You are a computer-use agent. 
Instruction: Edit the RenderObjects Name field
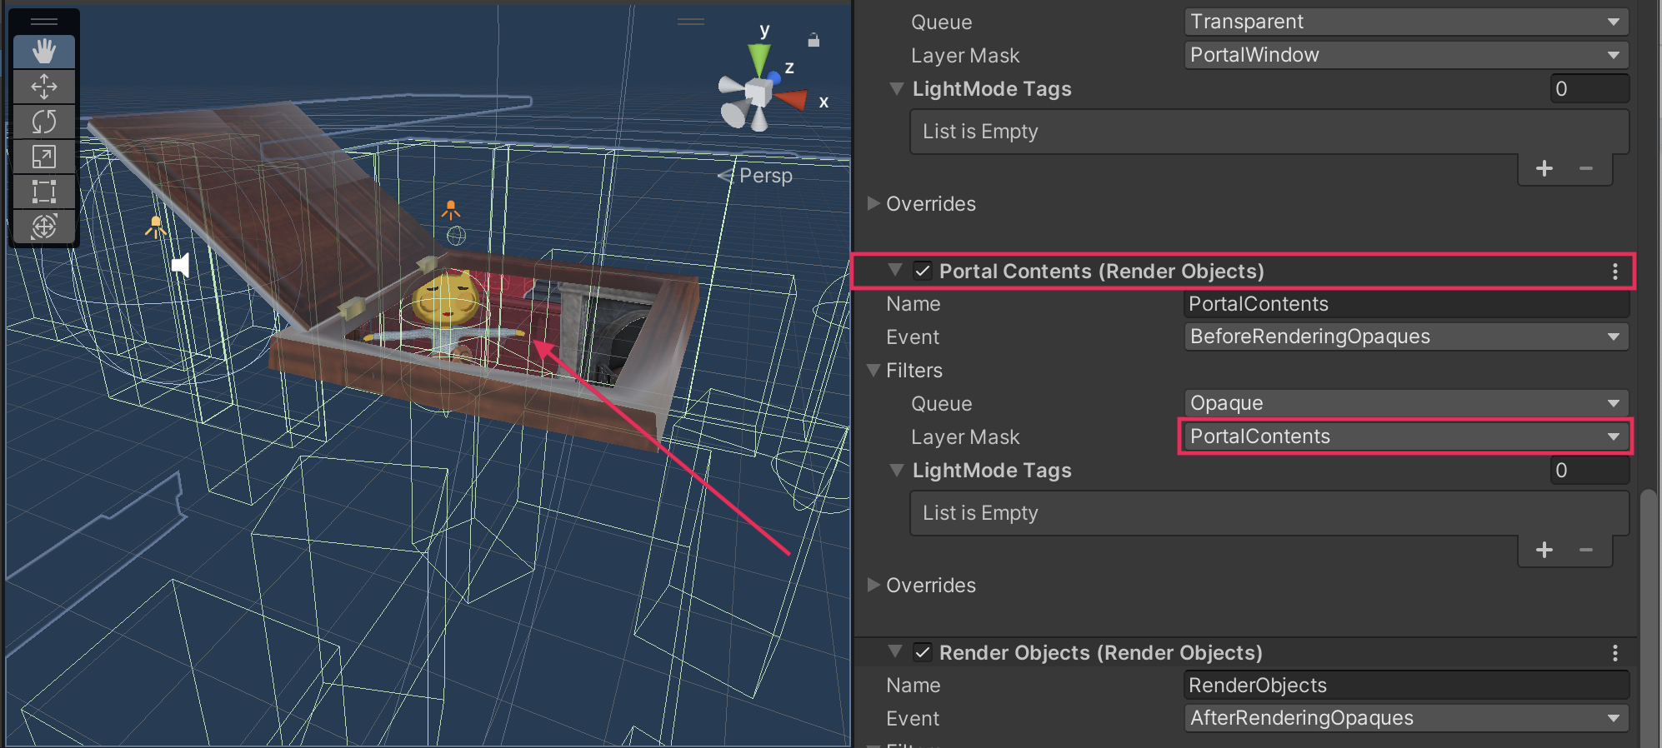pos(1406,686)
